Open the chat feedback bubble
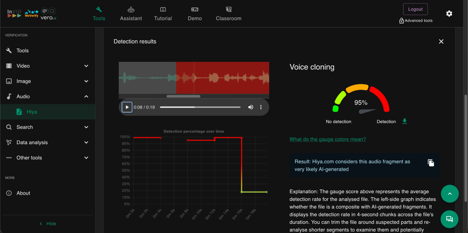Viewport: 468px width, 233px height. pos(449,219)
